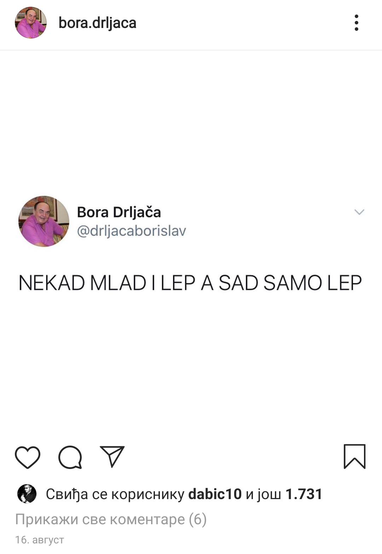Image resolution: width=382 pixels, height=554 pixels.
Task: View the list of 1.731 other likes
Action: pyautogui.click(x=304, y=494)
